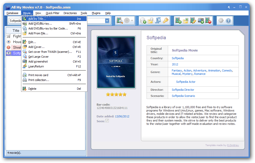Click the Comedy genre link
Image resolution: width=255 pixels, height=163 pixels.
tap(227, 70)
